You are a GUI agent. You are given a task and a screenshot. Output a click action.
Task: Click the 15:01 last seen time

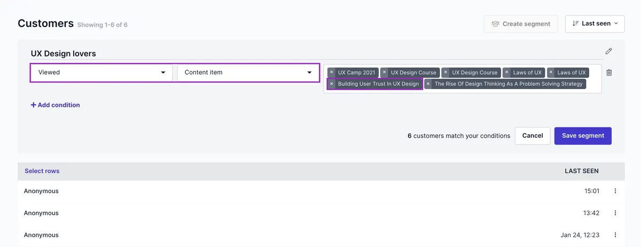tap(591, 191)
